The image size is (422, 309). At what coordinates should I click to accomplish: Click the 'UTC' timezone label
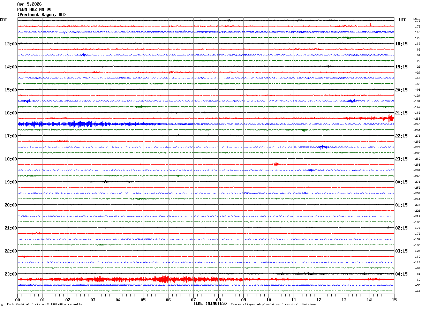[x=403, y=20]
